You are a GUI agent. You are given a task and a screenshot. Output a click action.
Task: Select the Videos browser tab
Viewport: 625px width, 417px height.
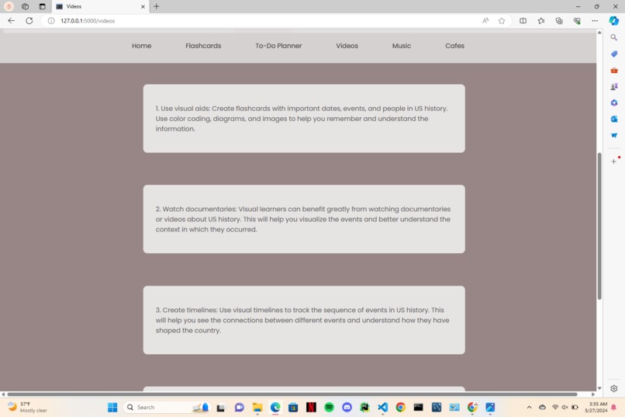point(100,6)
